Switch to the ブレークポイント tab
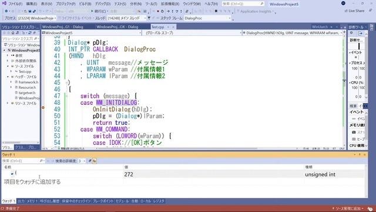This screenshot has height=212, width=376. pos(103,201)
